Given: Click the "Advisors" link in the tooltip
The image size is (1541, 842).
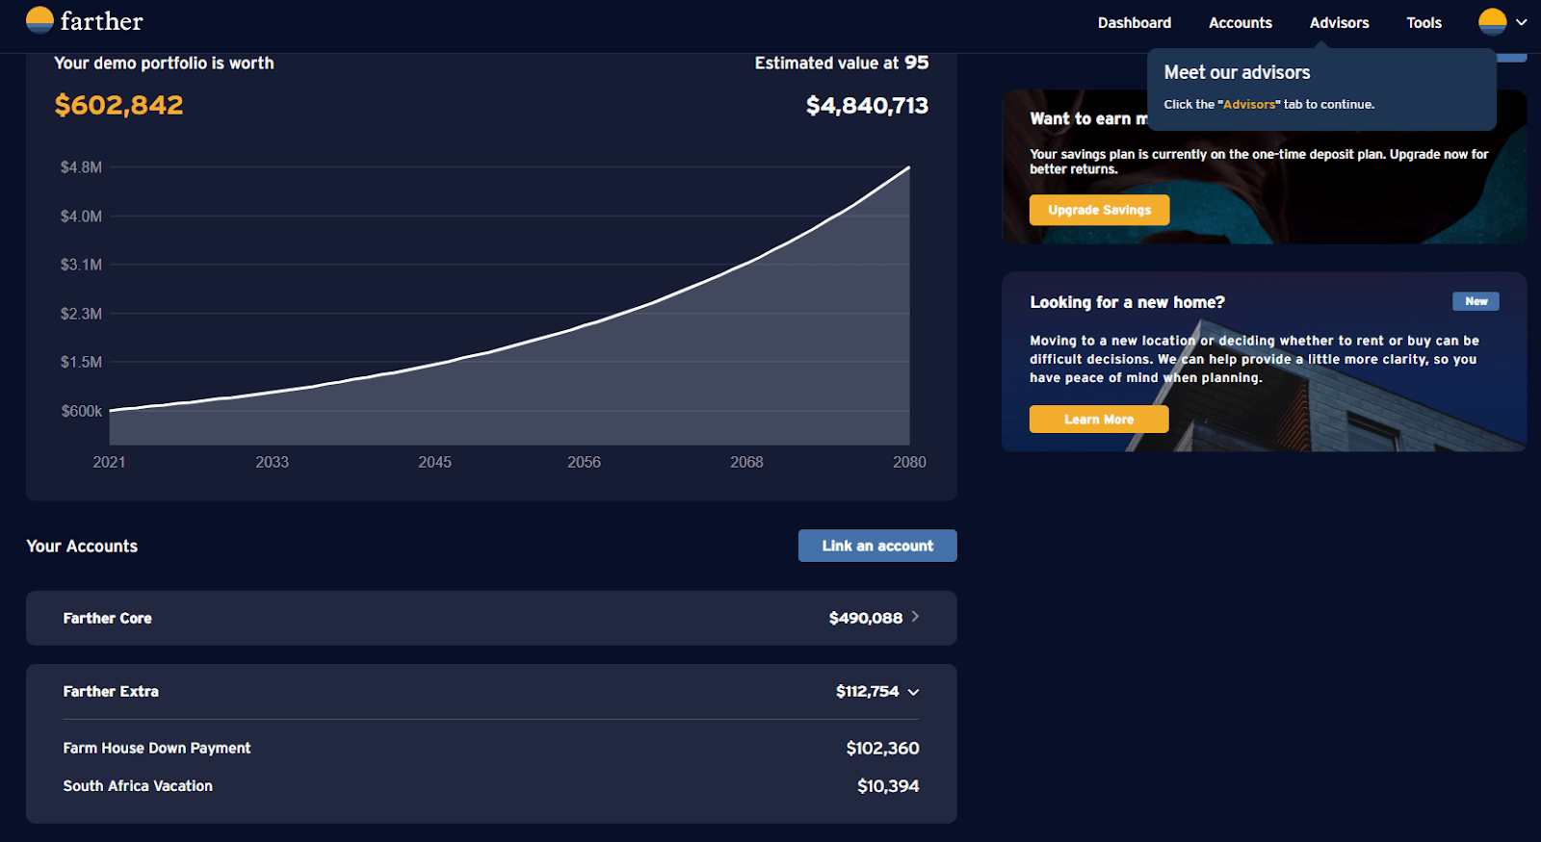Looking at the screenshot, I should (x=1249, y=105).
